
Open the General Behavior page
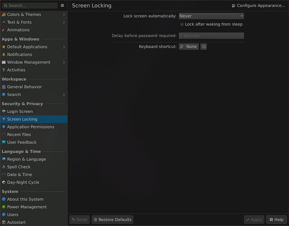[x=34, y=87]
